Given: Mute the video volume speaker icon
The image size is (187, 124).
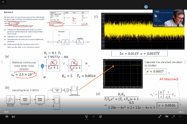Looking at the screenshot, I should [7, 116].
